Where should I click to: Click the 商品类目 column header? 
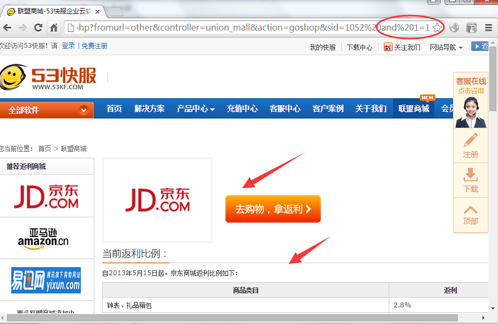(x=245, y=290)
